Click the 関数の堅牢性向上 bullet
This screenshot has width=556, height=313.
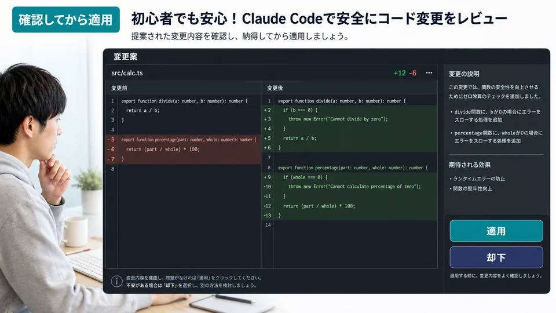point(471,188)
